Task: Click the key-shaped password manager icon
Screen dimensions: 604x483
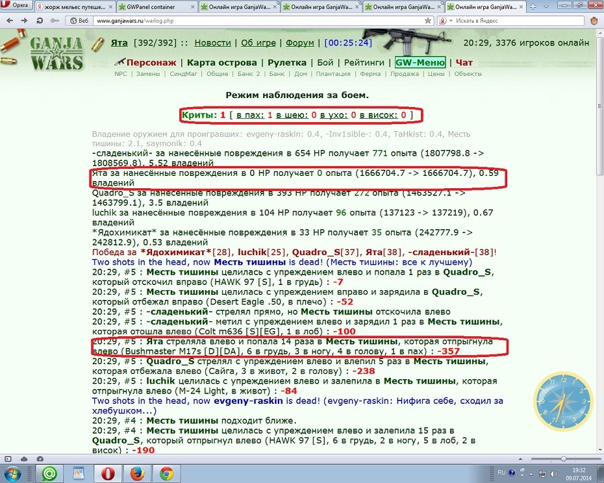Action: [x=55, y=20]
